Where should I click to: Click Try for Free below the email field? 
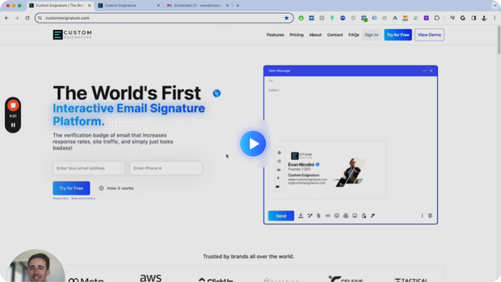click(x=71, y=188)
